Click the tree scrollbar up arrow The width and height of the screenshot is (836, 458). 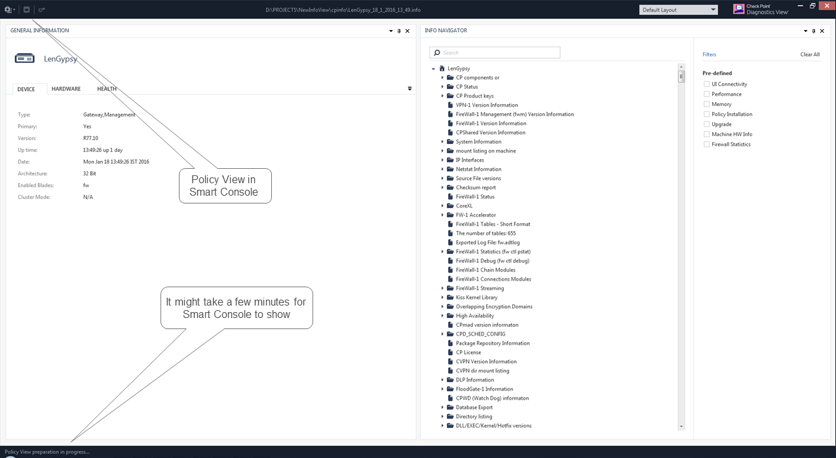coord(681,67)
